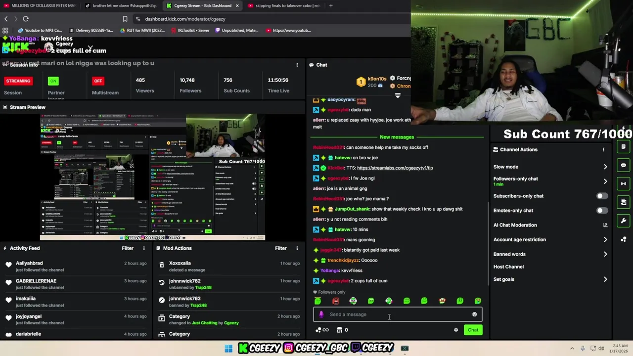The width and height of the screenshot is (633, 356).
Task: Click k9on10s in chat leaderboard
Action: click(x=376, y=79)
